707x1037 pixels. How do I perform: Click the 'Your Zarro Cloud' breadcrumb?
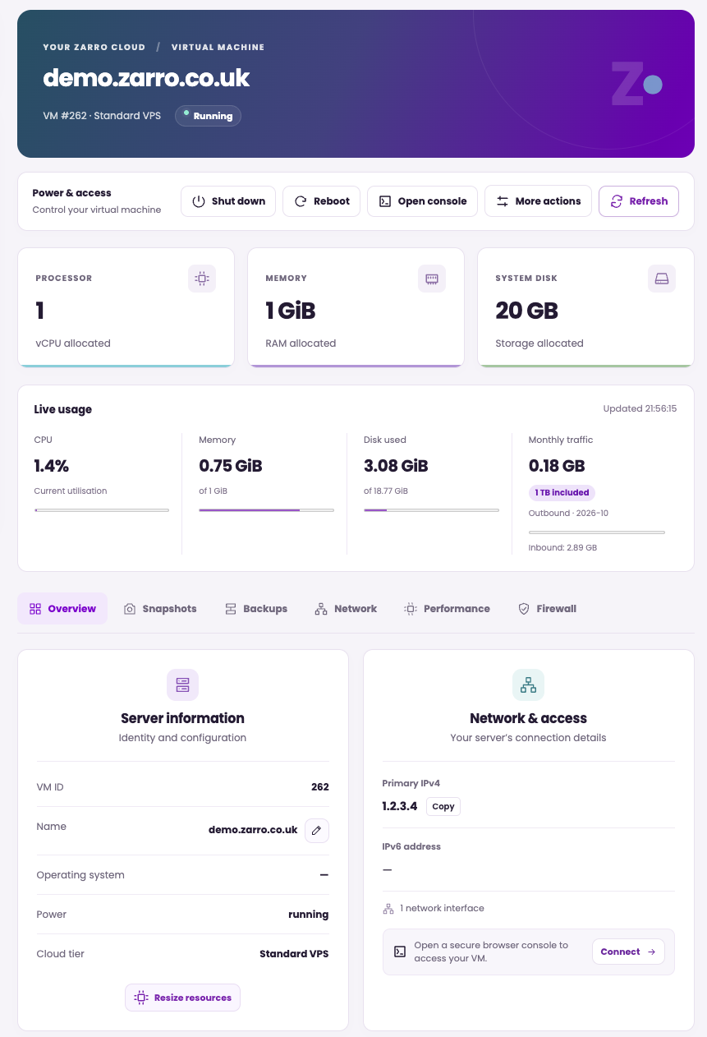(x=94, y=48)
